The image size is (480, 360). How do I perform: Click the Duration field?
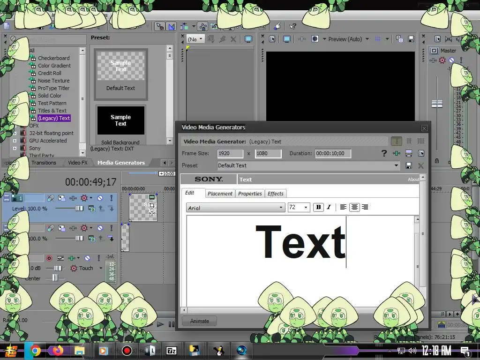tap(333, 153)
